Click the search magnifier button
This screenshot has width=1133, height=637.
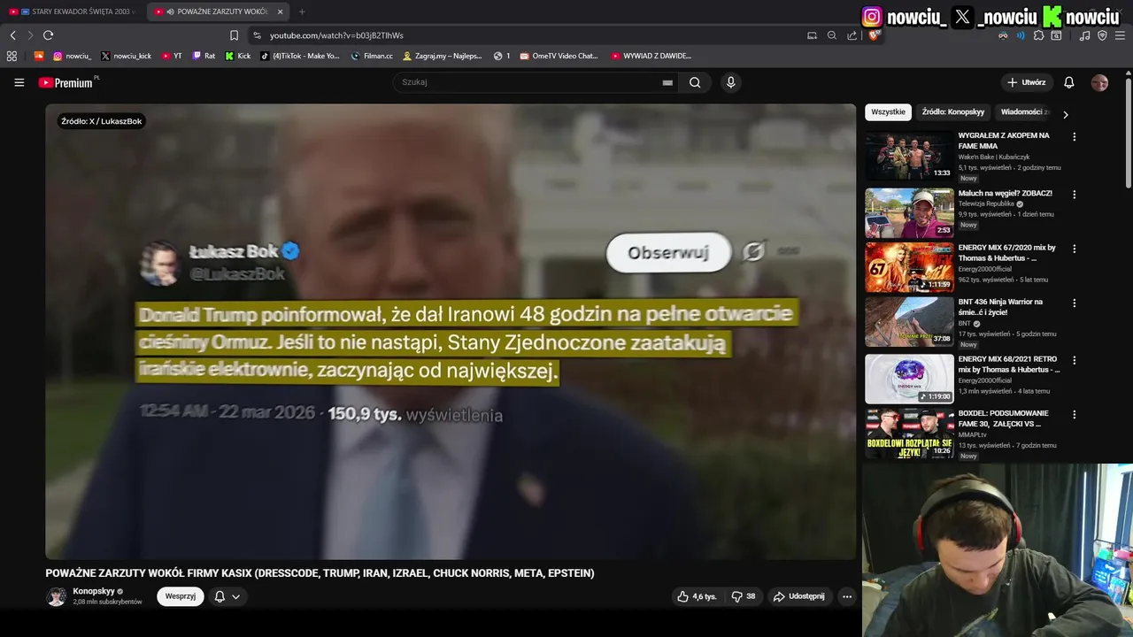point(695,82)
